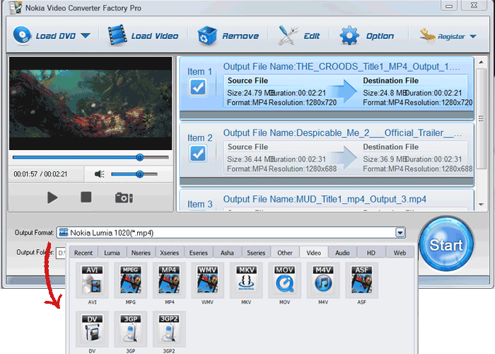Expand the Register dropdown arrow

point(472,37)
